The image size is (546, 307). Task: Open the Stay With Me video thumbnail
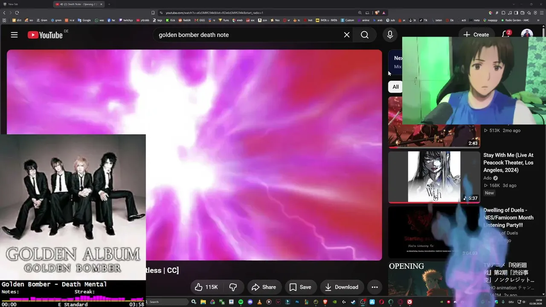(x=434, y=177)
